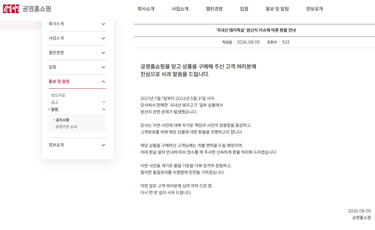Collapse the 홍보 및 알림 section chevron
375x230 pixels.
[103, 81]
